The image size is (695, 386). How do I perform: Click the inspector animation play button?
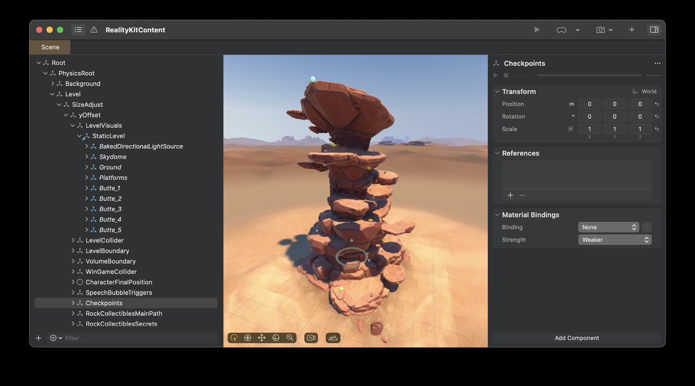click(496, 75)
